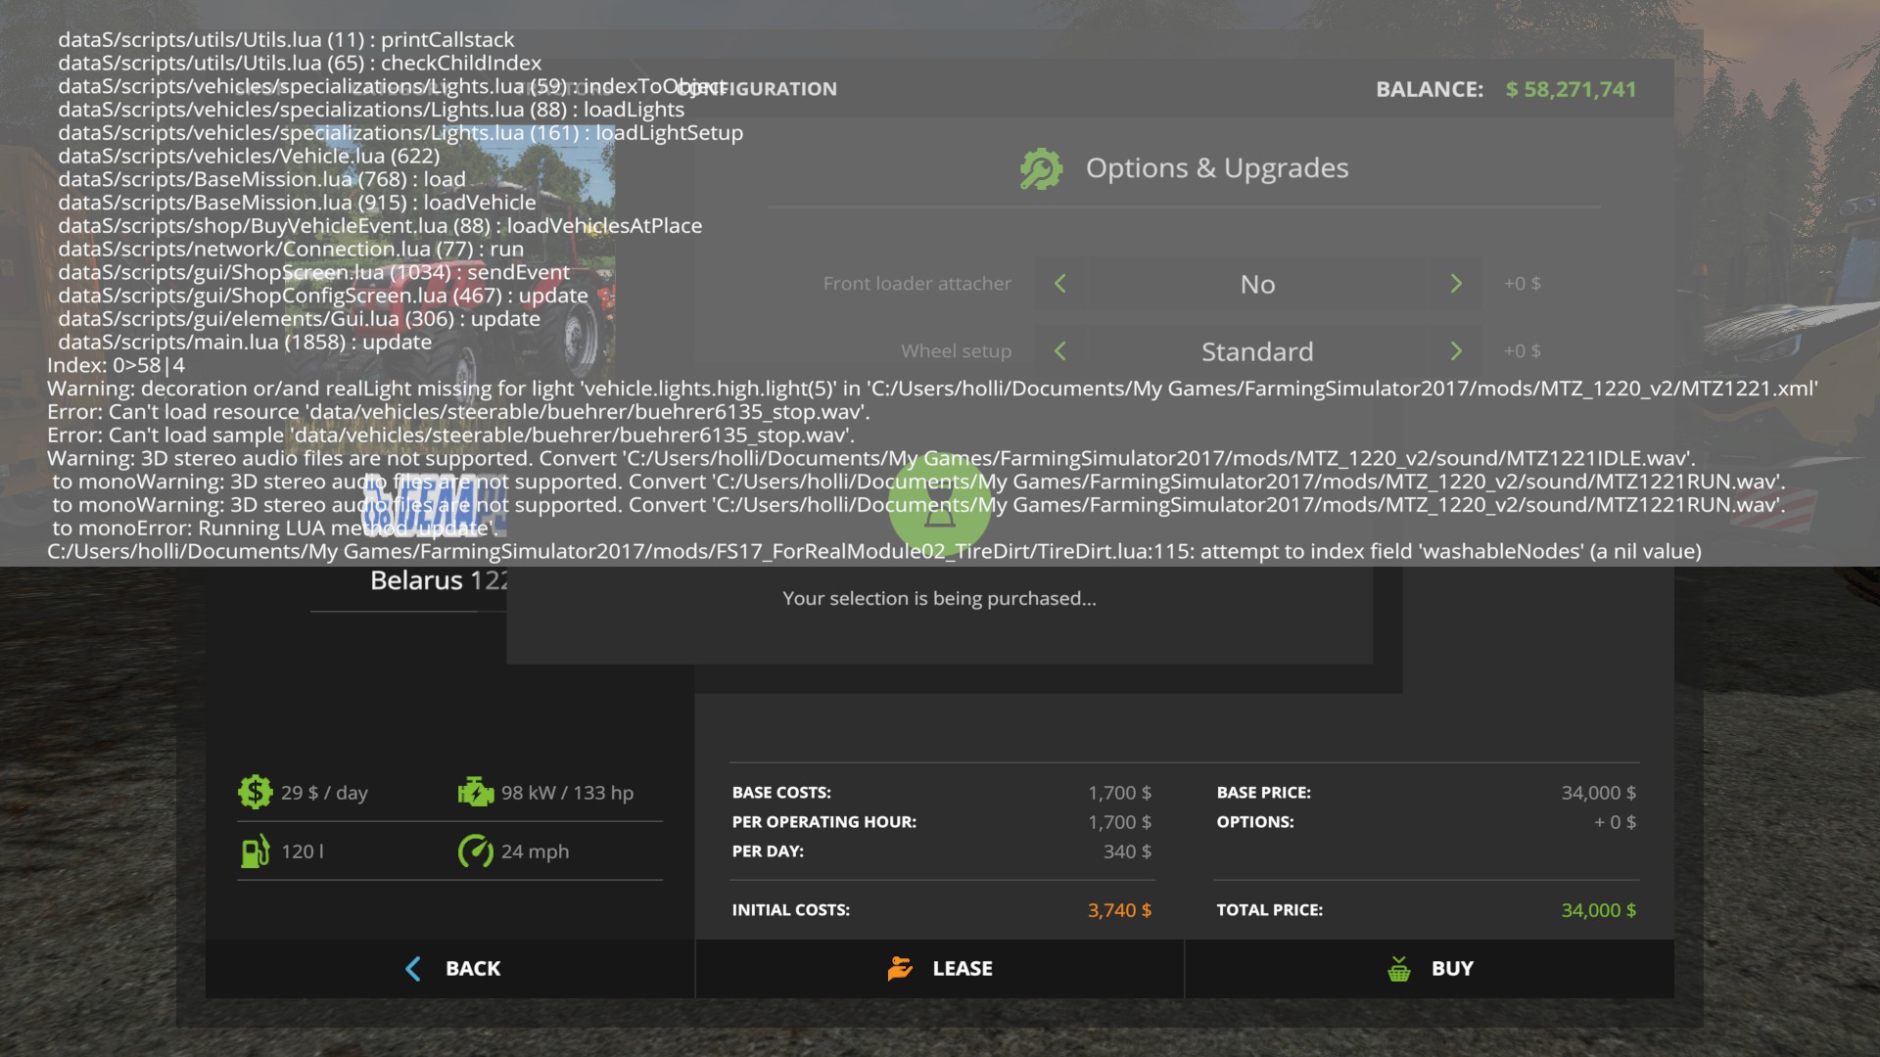The height and width of the screenshot is (1057, 1880).
Task: Click the 'PER OPERATING HOUR:' label
Action: tap(824, 822)
